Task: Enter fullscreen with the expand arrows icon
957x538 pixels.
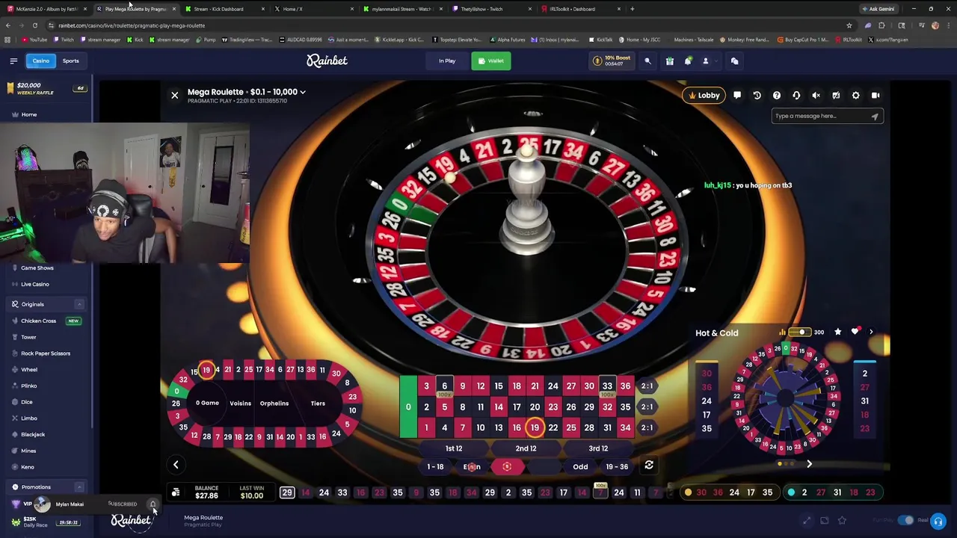Action: (806, 521)
